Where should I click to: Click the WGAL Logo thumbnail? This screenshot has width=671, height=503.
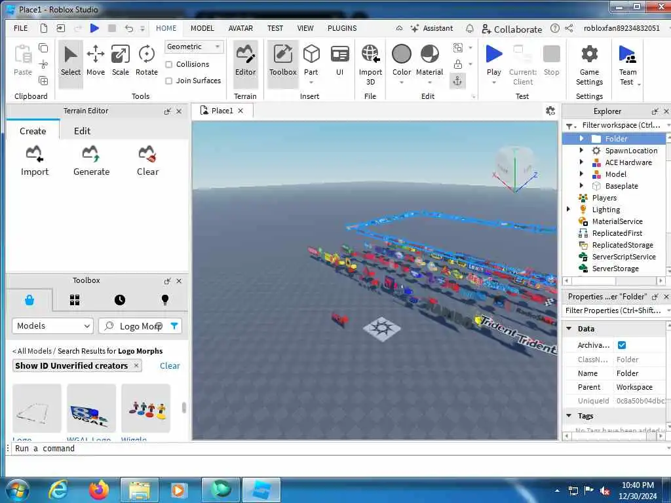[x=91, y=408]
